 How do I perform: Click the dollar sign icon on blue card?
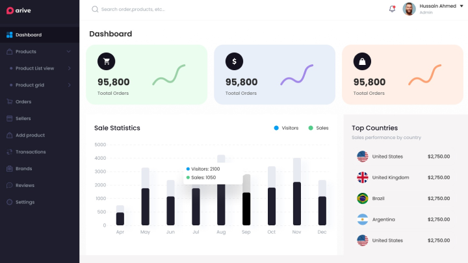click(234, 61)
